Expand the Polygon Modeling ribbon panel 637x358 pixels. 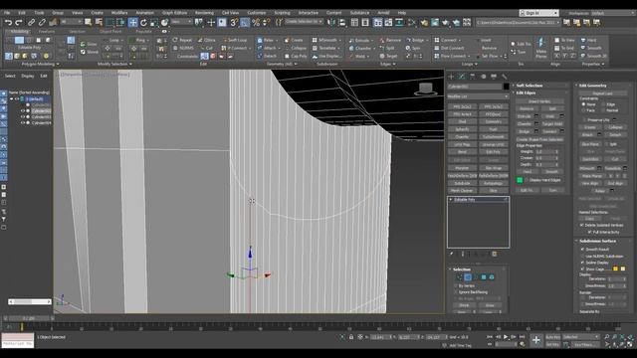pos(40,64)
